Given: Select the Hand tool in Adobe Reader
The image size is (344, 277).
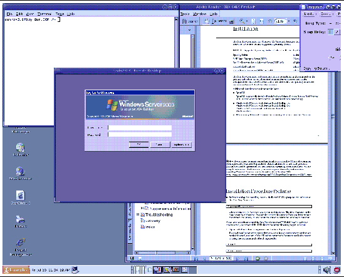Looking at the screenshot, I should [206, 21].
